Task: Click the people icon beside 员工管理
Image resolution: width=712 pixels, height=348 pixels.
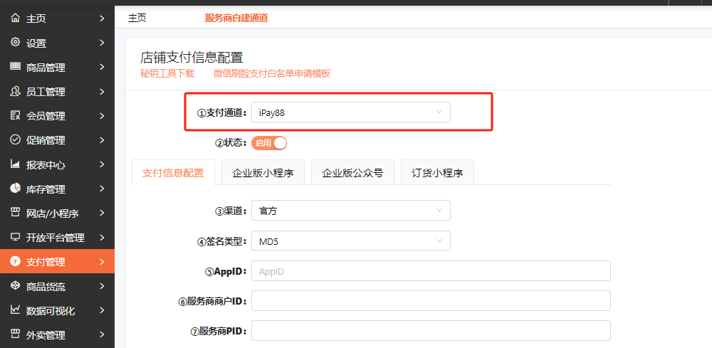Action: tap(16, 91)
